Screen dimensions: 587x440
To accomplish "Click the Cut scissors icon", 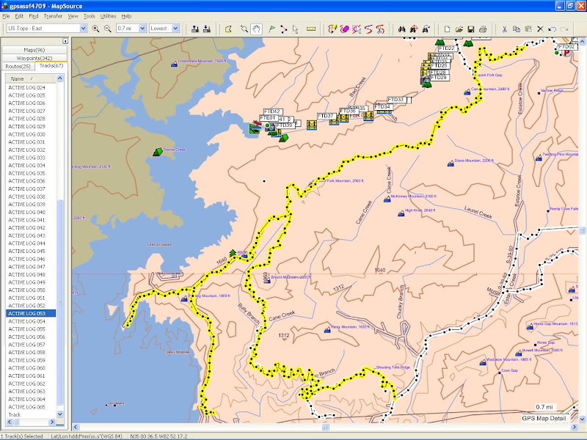I will [x=504, y=29].
